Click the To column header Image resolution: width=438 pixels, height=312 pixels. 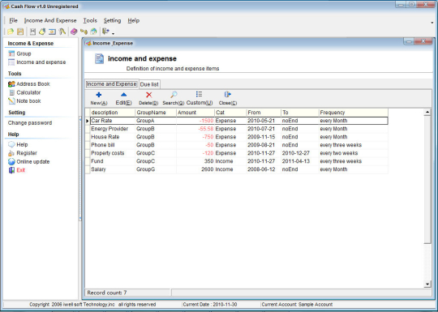pos(300,113)
